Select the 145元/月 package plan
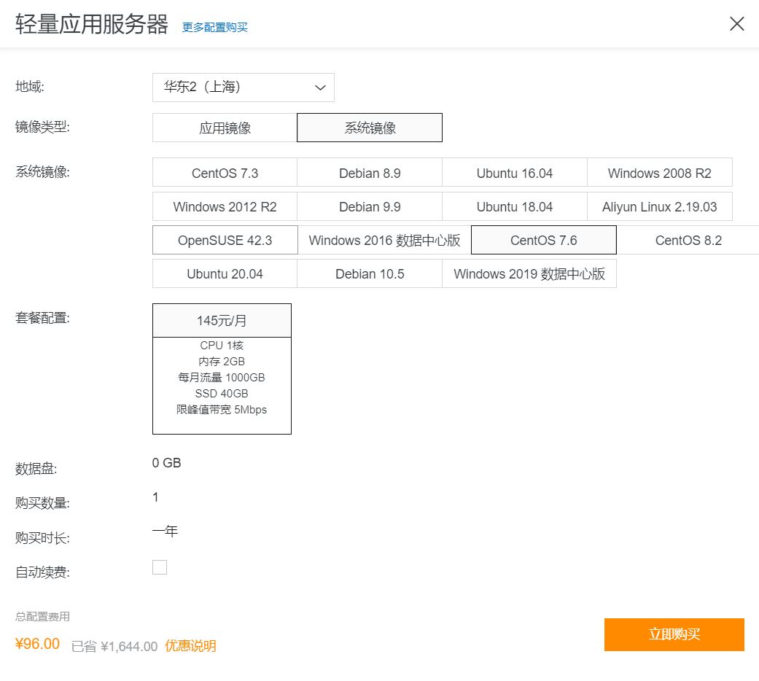Image resolution: width=759 pixels, height=681 pixels. 222,321
